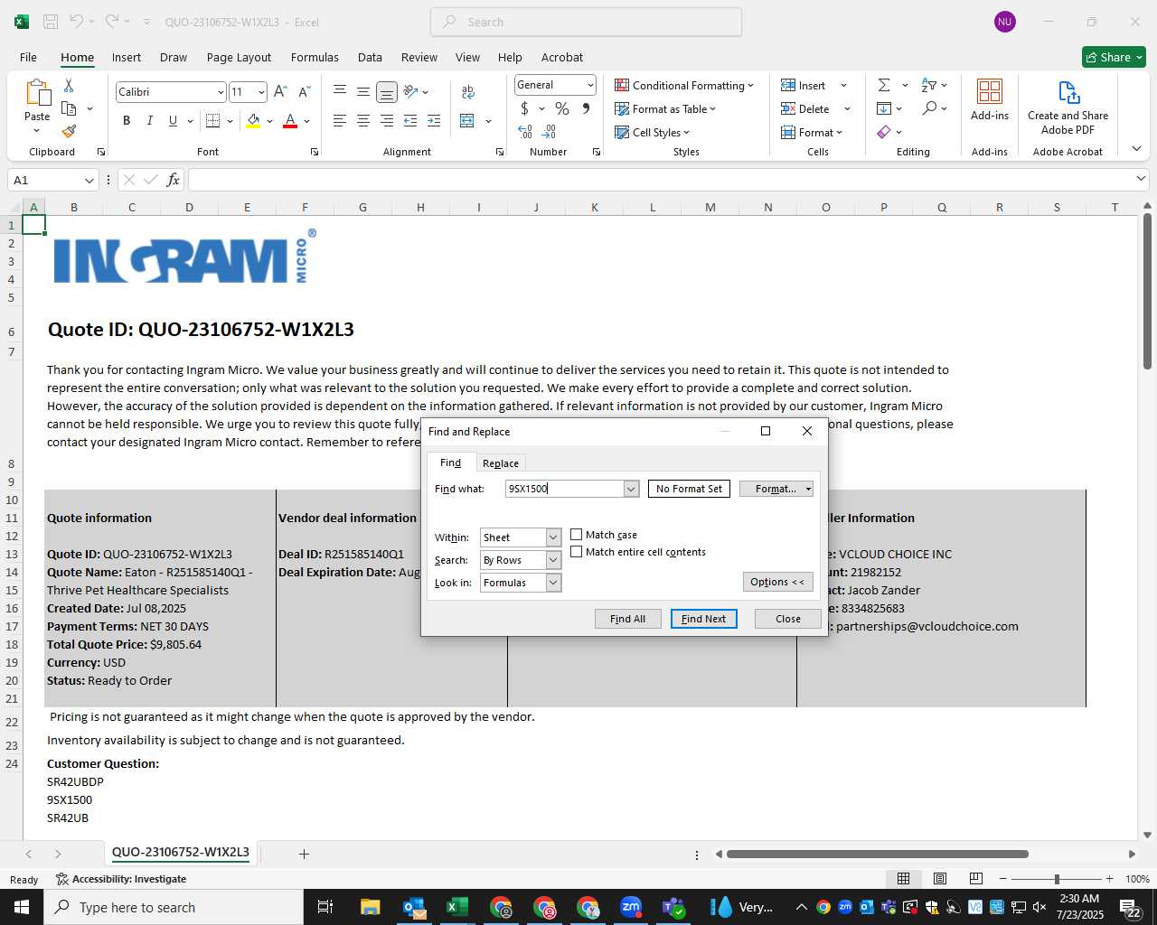
Task: Click the horizontal scrollbar thumb
Action: click(x=878, y=854)
